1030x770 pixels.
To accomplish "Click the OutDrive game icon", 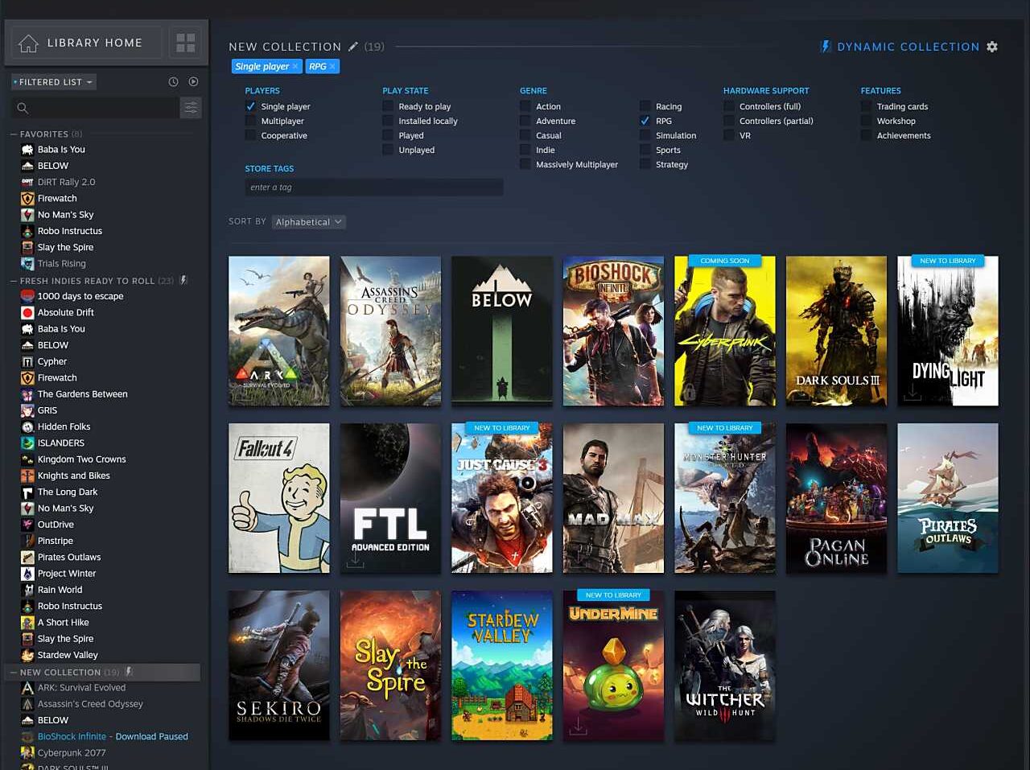I will (27, 525).
